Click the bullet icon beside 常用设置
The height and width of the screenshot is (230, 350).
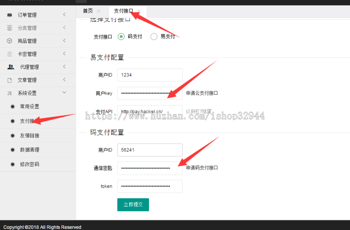coord(12,106)
